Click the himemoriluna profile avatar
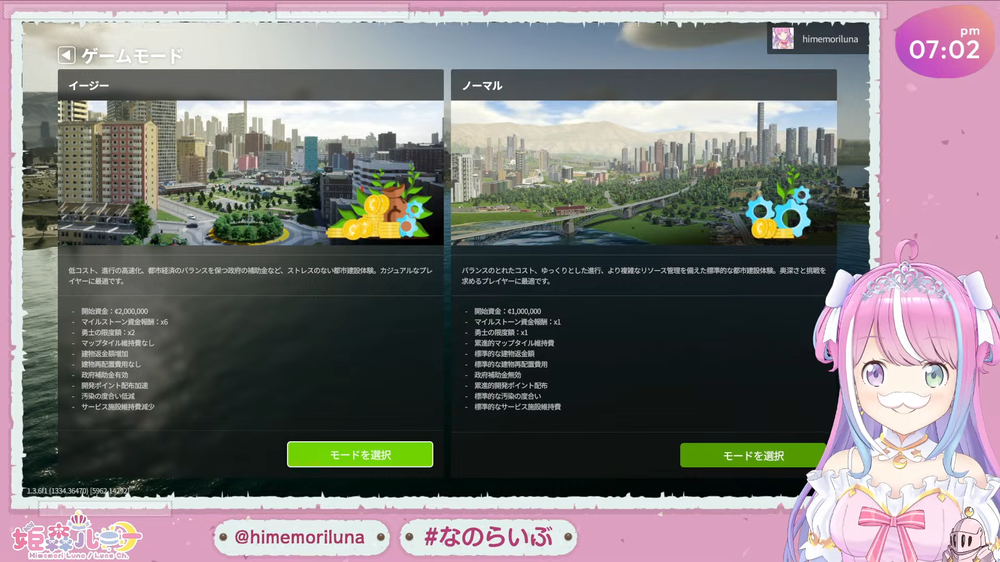1000x562 pixels. tap(782, 39)
